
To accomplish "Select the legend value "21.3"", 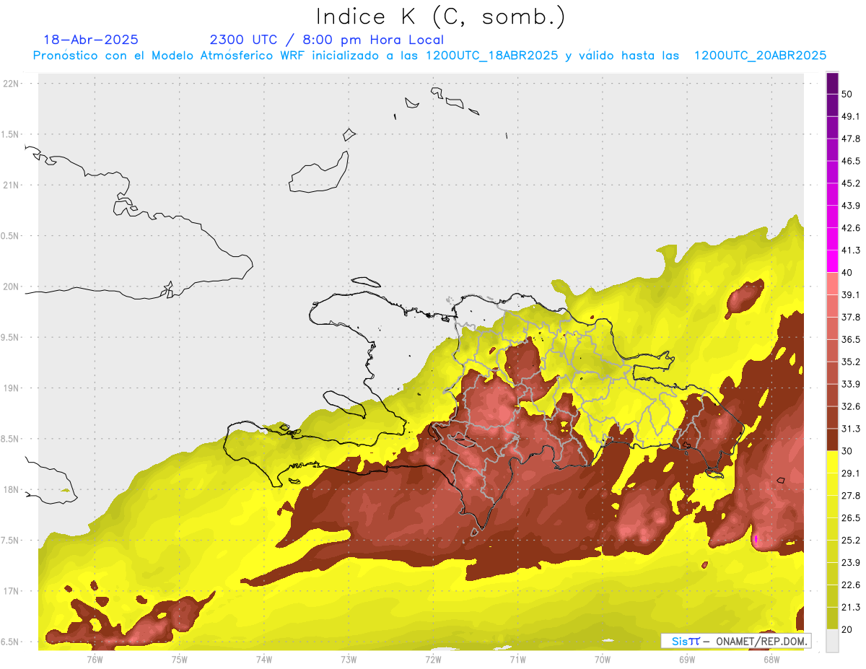I will coord(850,608).
